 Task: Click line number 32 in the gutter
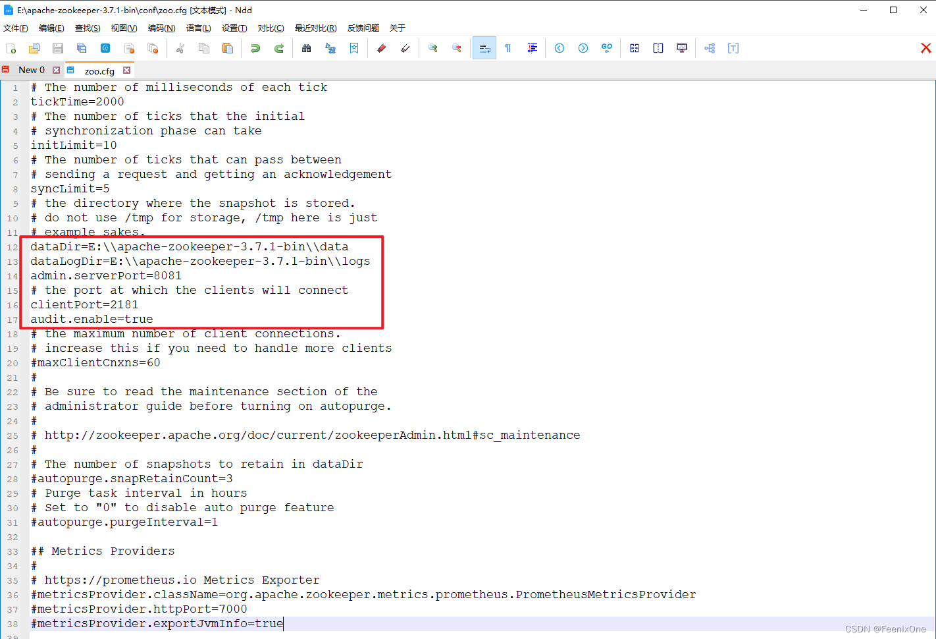click(x=13, y=537)
